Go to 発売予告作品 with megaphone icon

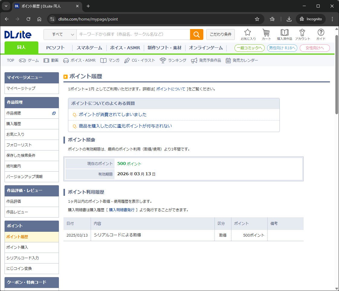206,60
